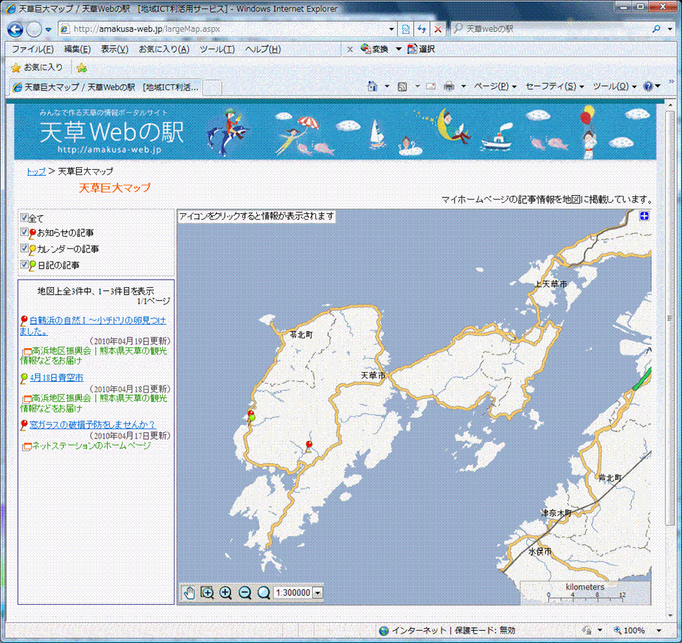Open the dropdown arrow beside 変換
Viewport: 682px width, 643px height.
coord(398,49)
